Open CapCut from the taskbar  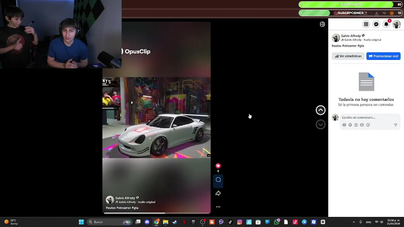pos(323,222)
